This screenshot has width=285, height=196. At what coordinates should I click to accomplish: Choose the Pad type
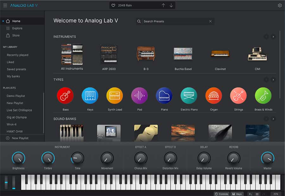click(139, 96)
